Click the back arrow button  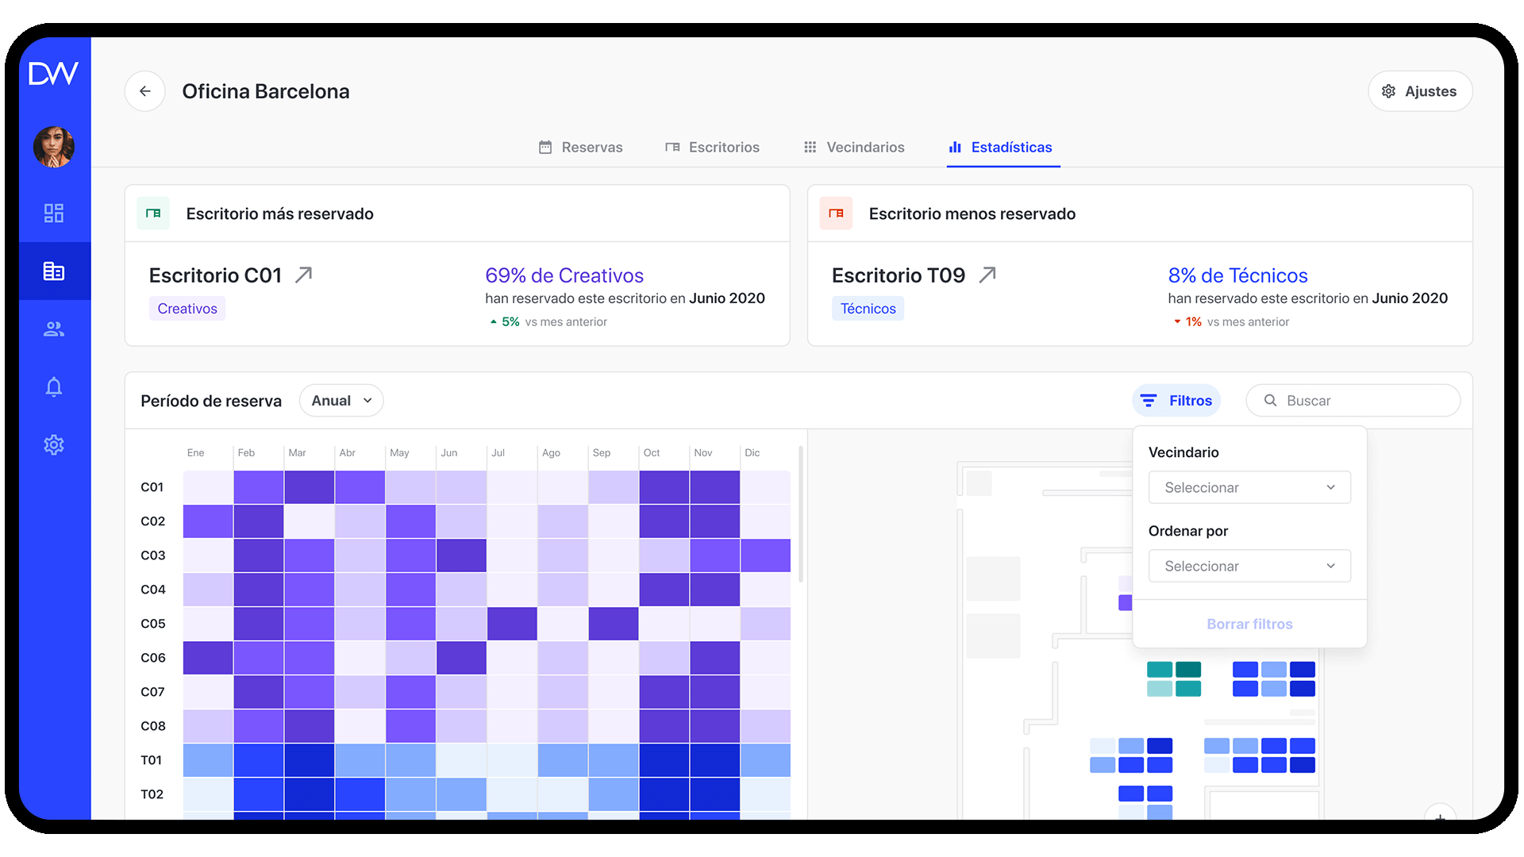point(144,91)
